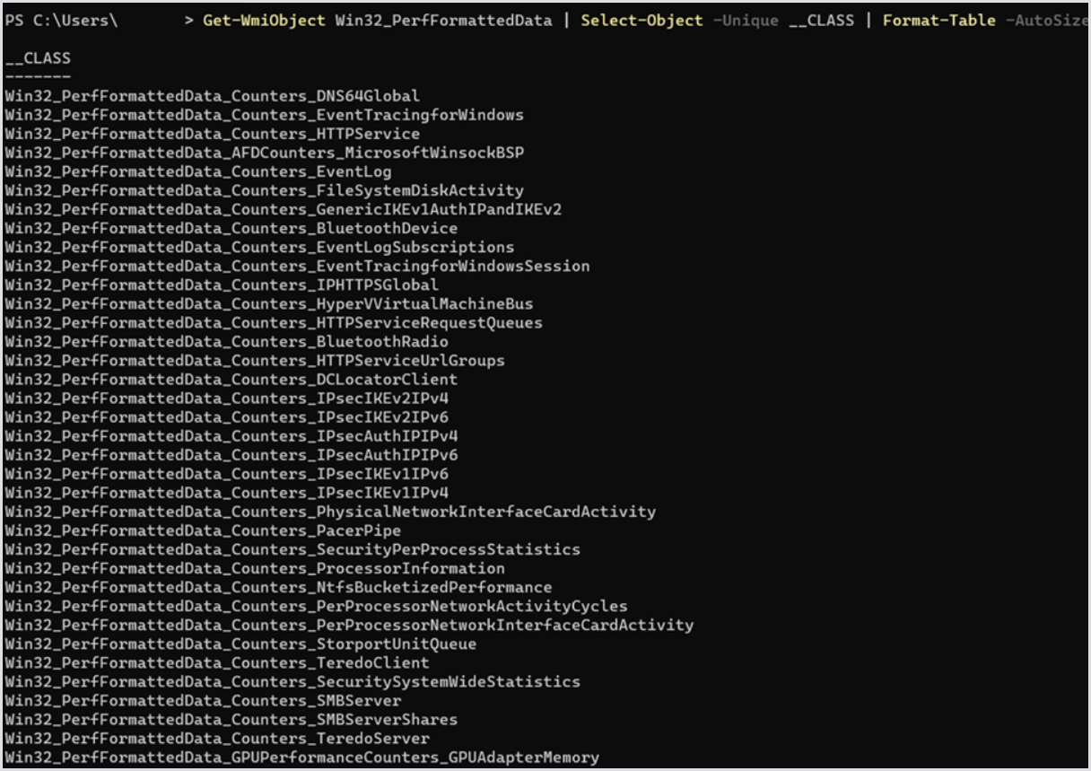Click the Get-WmiObject command text
The image size is (1091, 771).
click(264, 20)
